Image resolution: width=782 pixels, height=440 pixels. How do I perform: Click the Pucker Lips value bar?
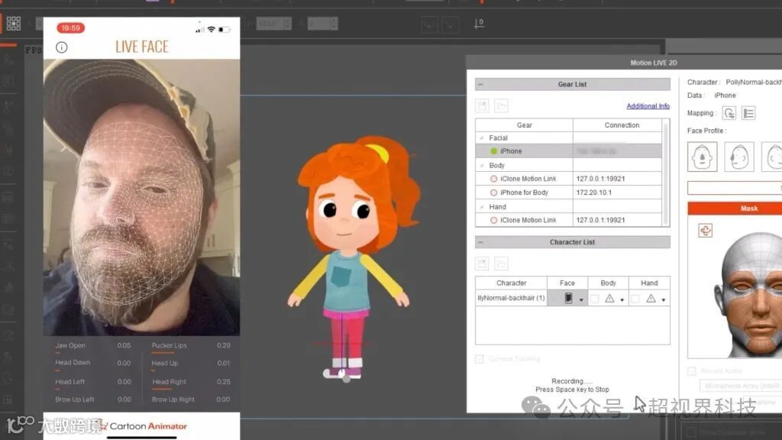(163, 353)
